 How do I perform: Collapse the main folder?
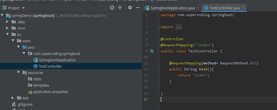click(13, 41)
